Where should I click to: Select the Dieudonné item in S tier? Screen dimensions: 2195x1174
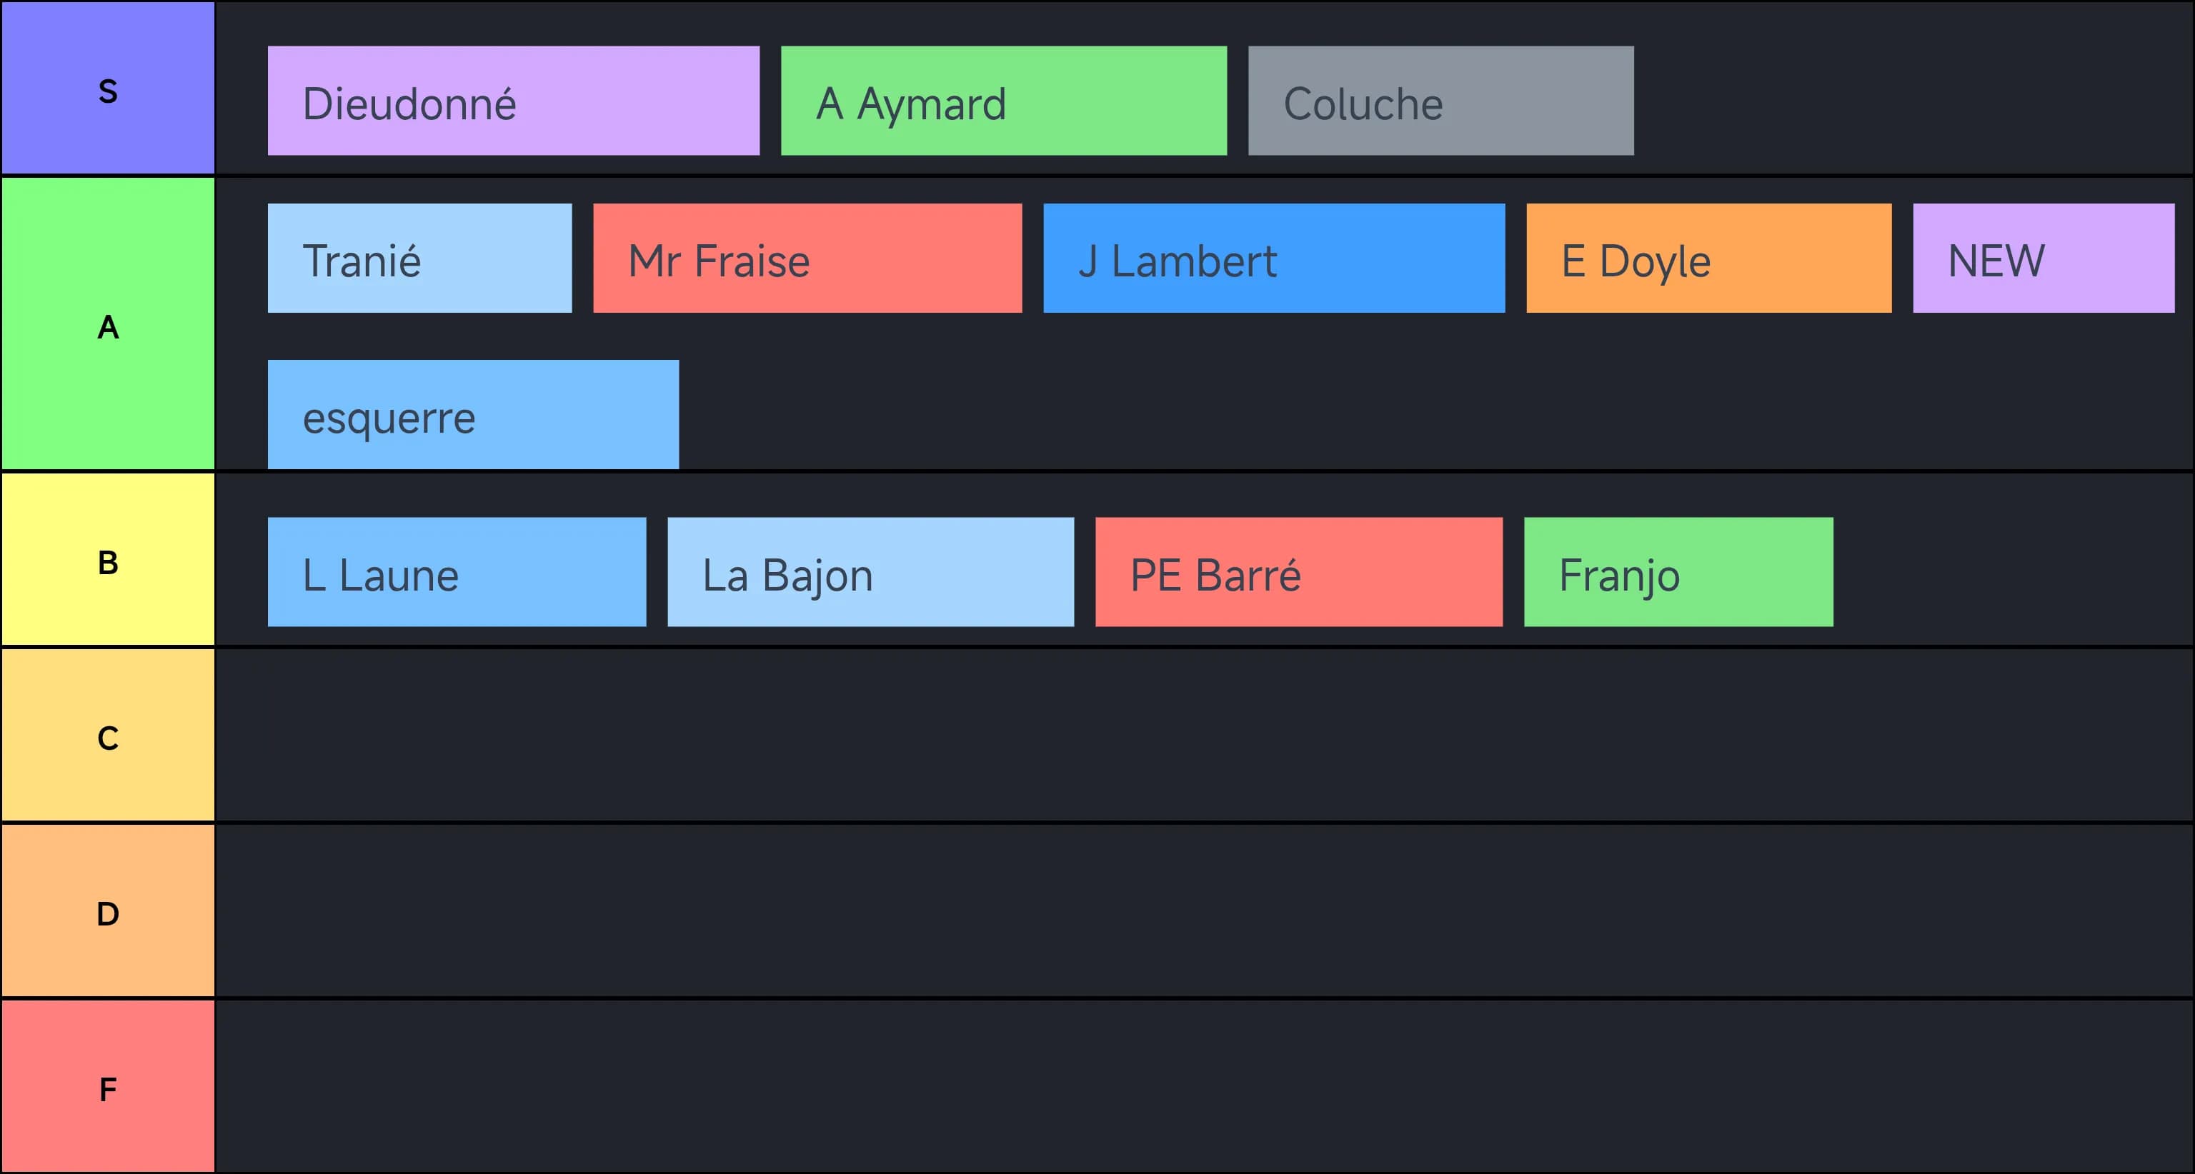coord(513,101)
